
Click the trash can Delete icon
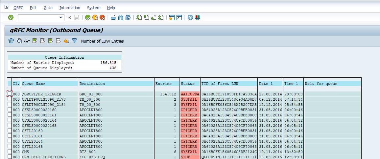[x=11, y=41]
